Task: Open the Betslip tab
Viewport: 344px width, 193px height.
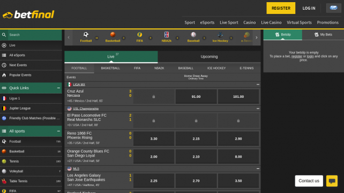Action: (283, 35)
